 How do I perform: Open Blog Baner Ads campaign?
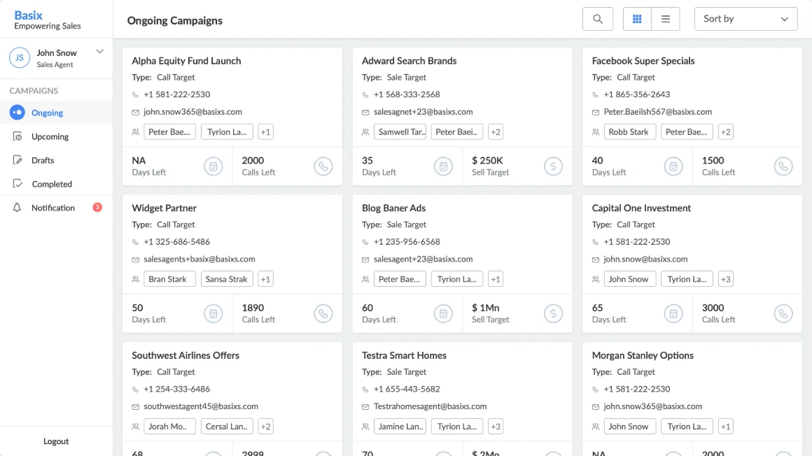point(393,208)
